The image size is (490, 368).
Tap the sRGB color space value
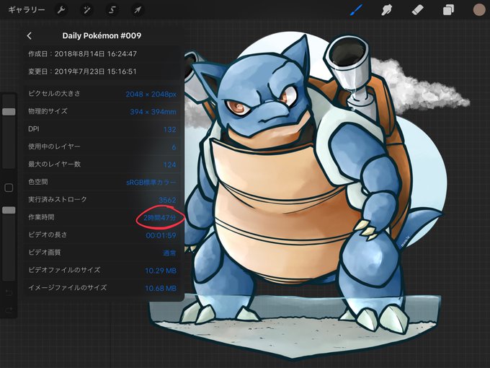(151, 182)
